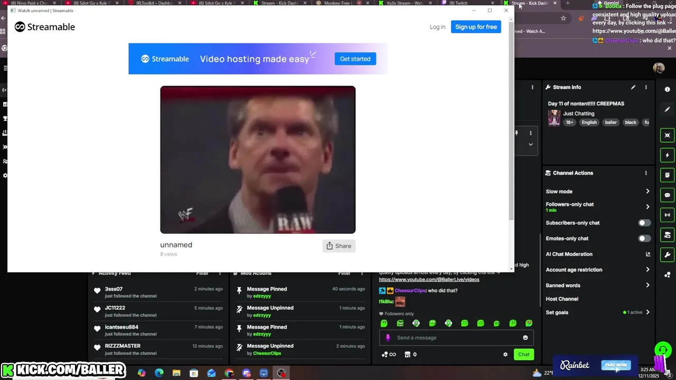The height and width of the screenshot is (380, 676).
Task: Edit stream info using the pencil icon
Action: (x=633, y=87)
